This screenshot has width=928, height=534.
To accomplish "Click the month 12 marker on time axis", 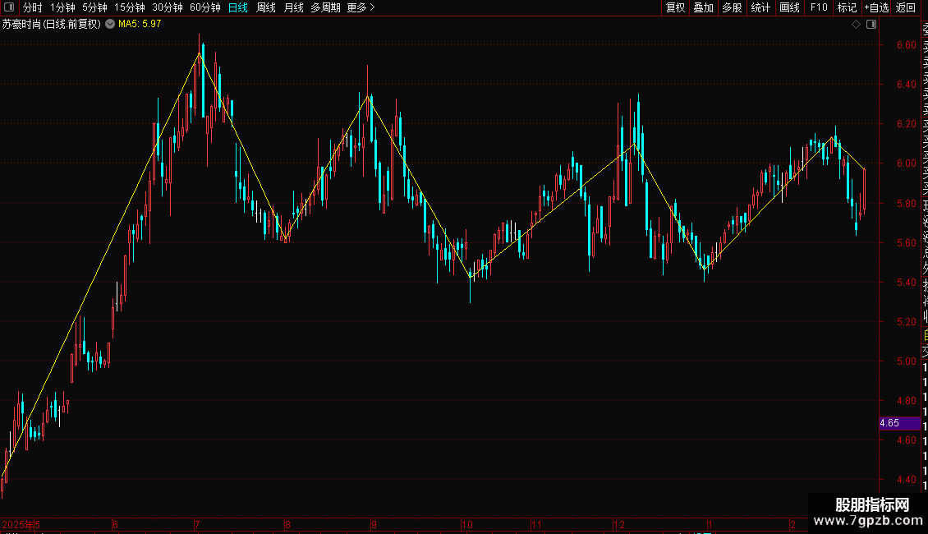I will point(619,524).
